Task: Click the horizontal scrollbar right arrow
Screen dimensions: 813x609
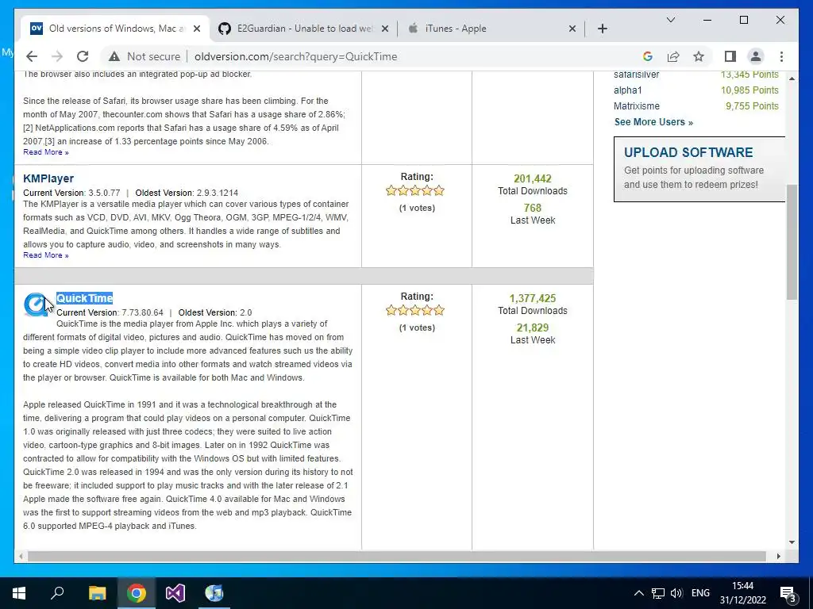Action: 778,556
